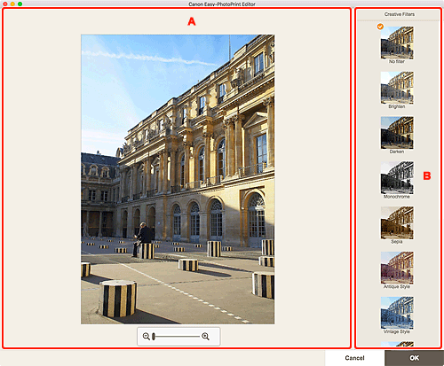
Task: Apply the Brighten filter
Action: [397, 88]
